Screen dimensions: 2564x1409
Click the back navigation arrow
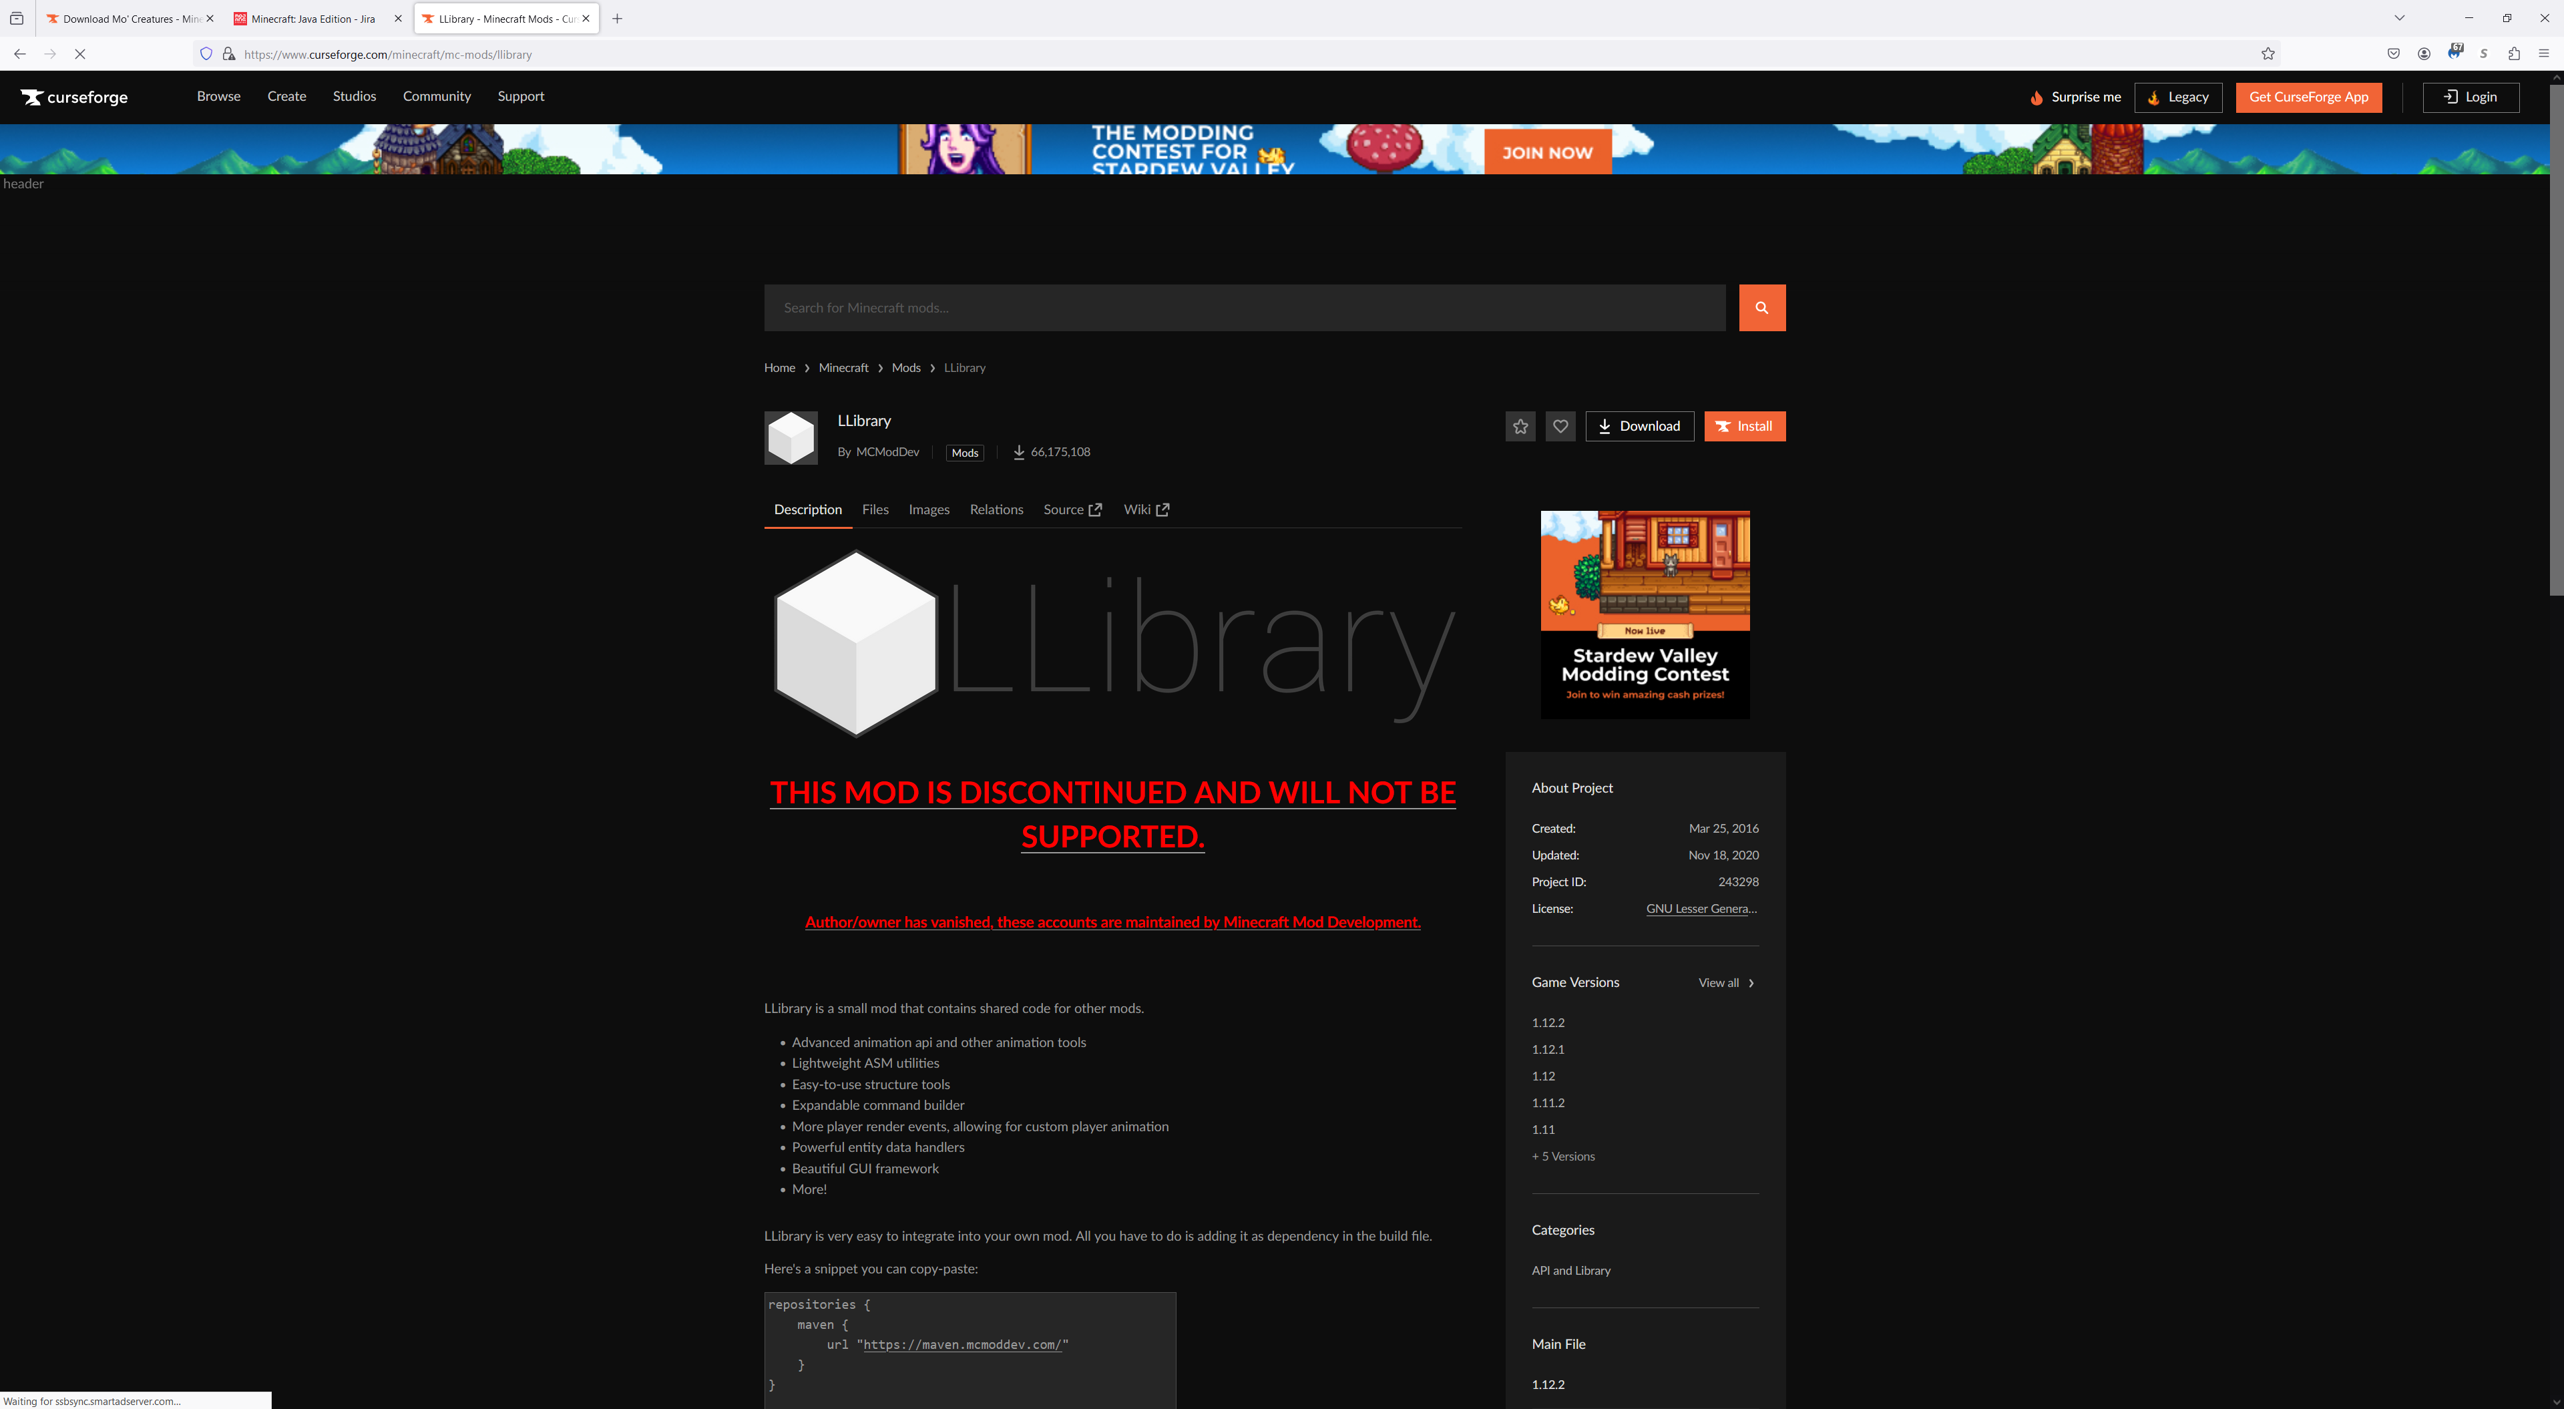point(20,54)
